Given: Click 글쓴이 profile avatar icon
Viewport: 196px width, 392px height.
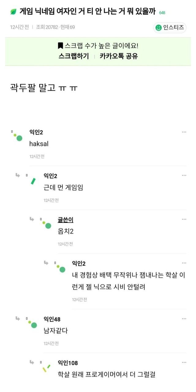Looking at the screenshot, I should 46,224.
